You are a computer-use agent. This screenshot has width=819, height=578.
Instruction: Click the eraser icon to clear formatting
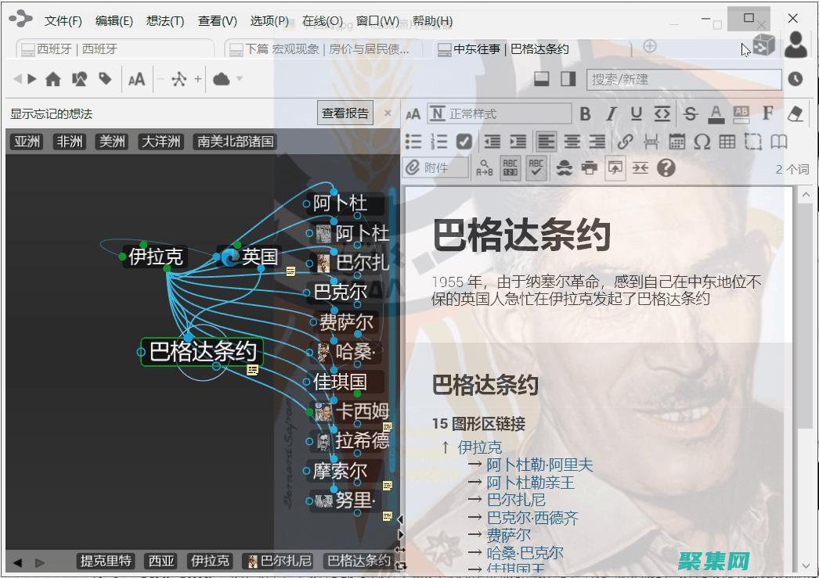tap(794, 113)
